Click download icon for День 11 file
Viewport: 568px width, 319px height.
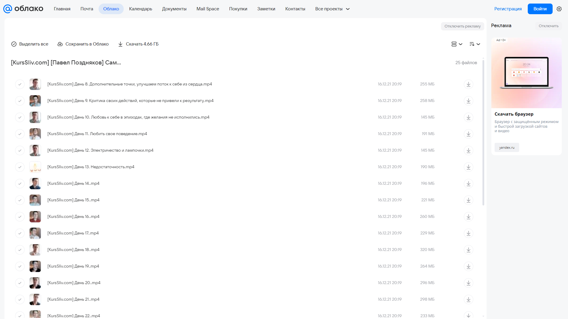pyautogui.click(x=468, y=134)
